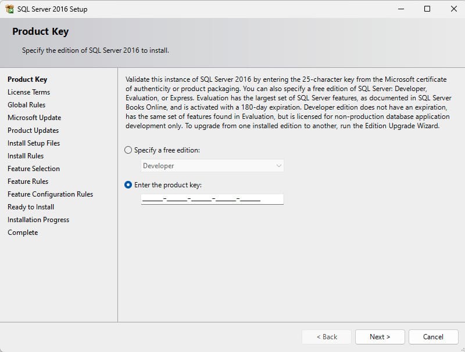The height and width of the screenshot is (352, 465).
Task: Click the disabled Back button
Action: (327, 337)
